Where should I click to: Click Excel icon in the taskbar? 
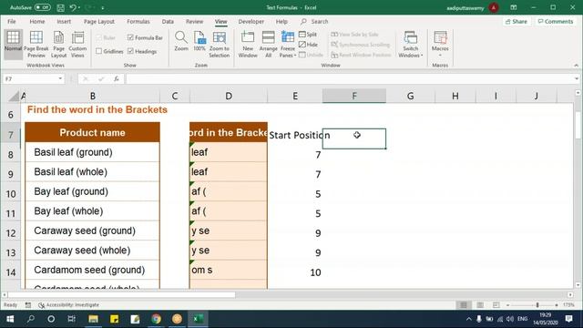199,319
